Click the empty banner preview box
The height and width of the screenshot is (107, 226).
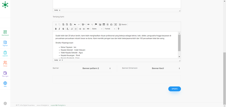coord(117,79)
